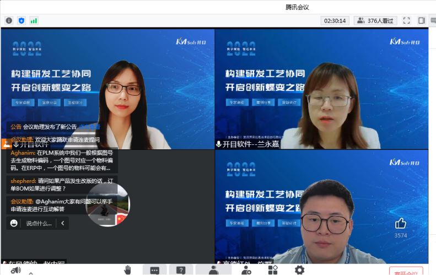Screen dimensions: 436x275
Task: Click the thumbs-up like icon
Action: [x=400, y=223]
